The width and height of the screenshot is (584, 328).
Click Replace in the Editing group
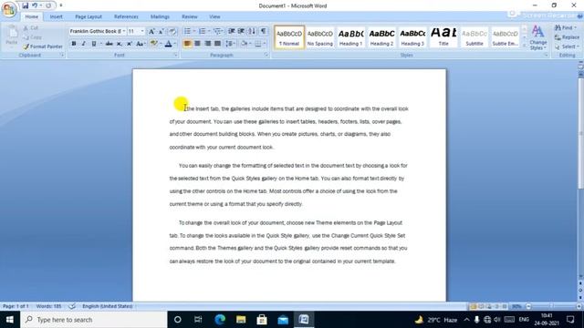click(567, 37)
